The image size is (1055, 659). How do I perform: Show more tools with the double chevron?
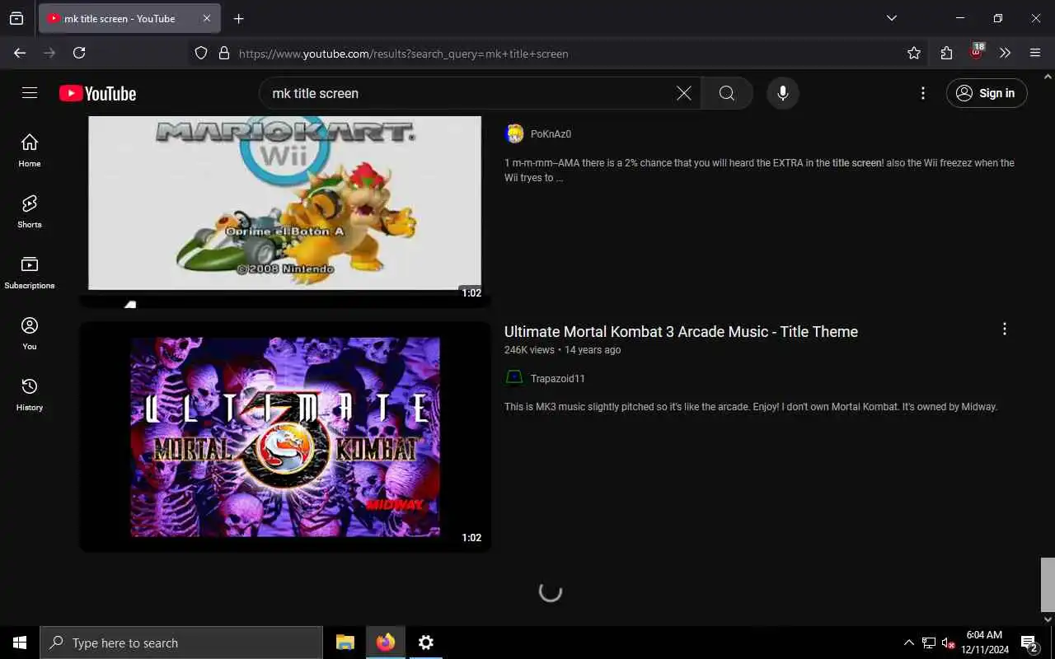pos(1005,53)
